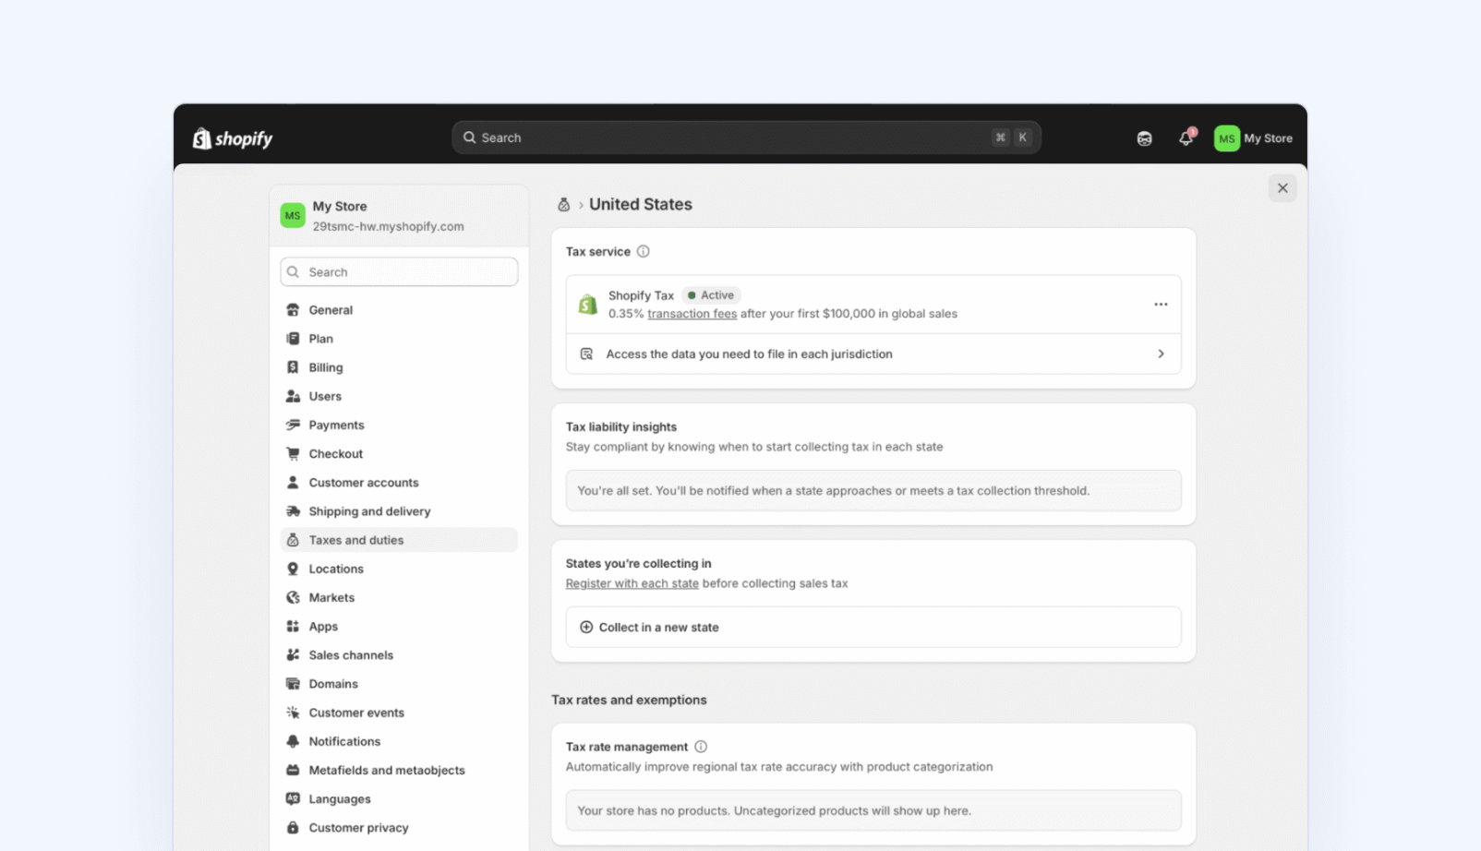1481x851 pixels.
Task: Follow the transaction fees link
Action: point(692,314)
